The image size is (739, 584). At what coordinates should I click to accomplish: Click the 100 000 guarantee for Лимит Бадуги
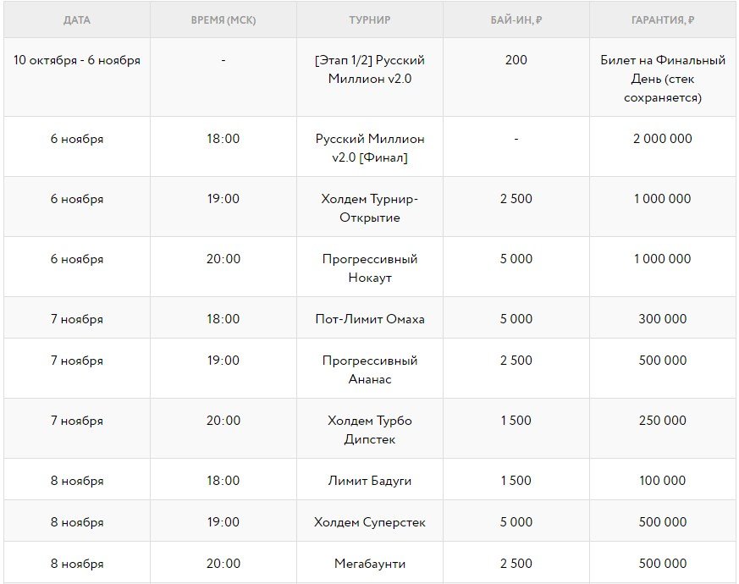662,481
